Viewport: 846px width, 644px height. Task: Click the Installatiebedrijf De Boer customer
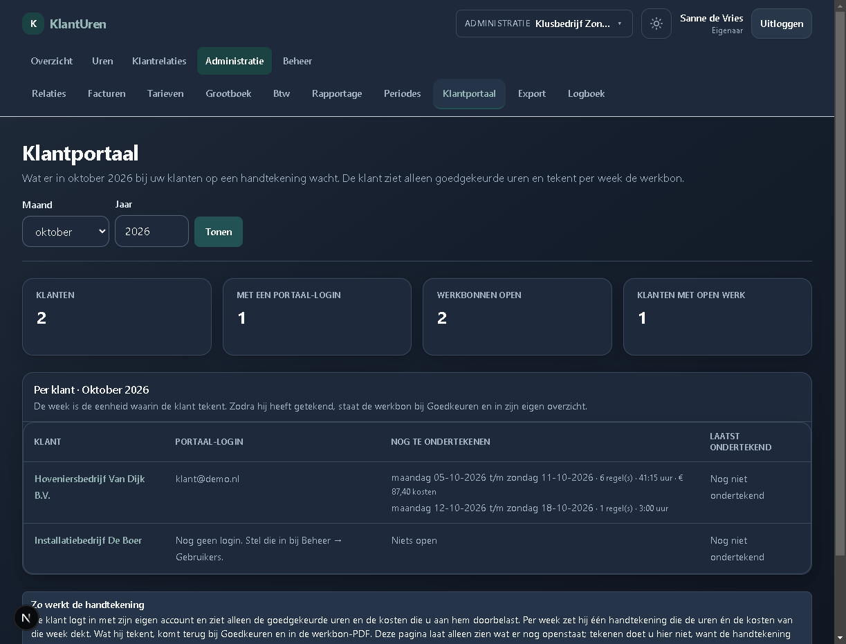tap(89, 540)
